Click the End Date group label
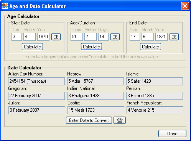191x141 pixels. pos(138,23)
